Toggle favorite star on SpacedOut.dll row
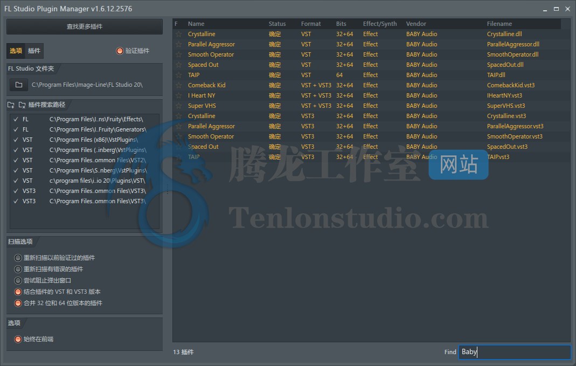The image size is (576, 366). click(x=178, y=65)
